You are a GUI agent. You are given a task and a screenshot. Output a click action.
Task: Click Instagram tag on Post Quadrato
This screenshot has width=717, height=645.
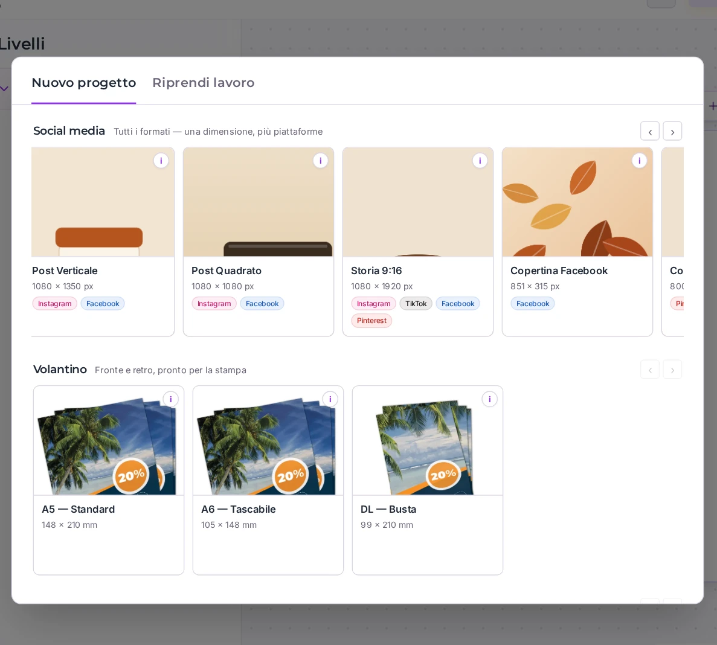pos(214,304)
